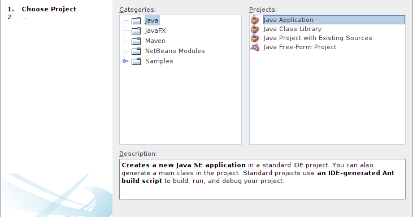Click the Java category folder icon
The height and width of the screenshot is (217, 413).
click(136, 20)
